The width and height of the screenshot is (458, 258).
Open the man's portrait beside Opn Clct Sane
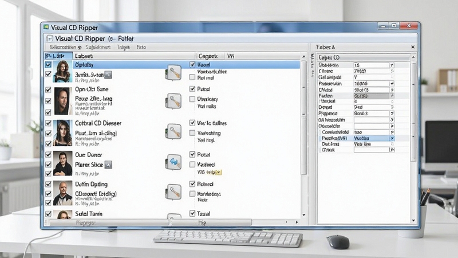63,101
